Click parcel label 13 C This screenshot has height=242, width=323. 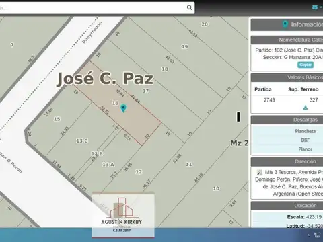[x=82, y=140]
